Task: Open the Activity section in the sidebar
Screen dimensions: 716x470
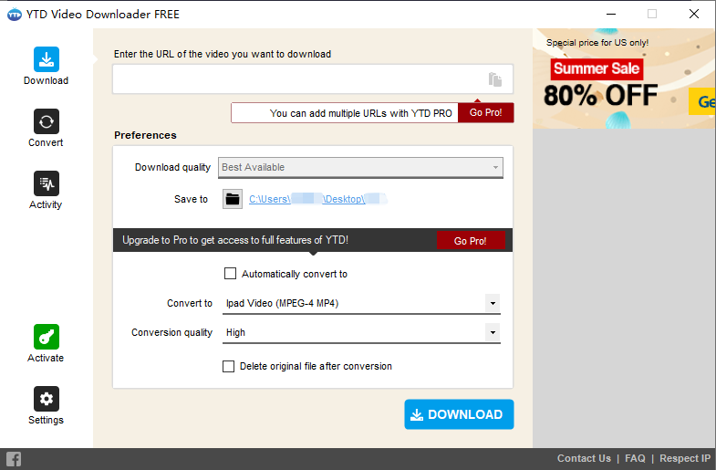Action: (x=47, y=190)
